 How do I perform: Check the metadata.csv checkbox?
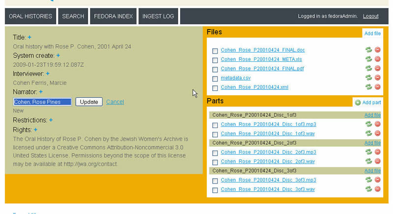pyautogui.click(x=215, y=79)
